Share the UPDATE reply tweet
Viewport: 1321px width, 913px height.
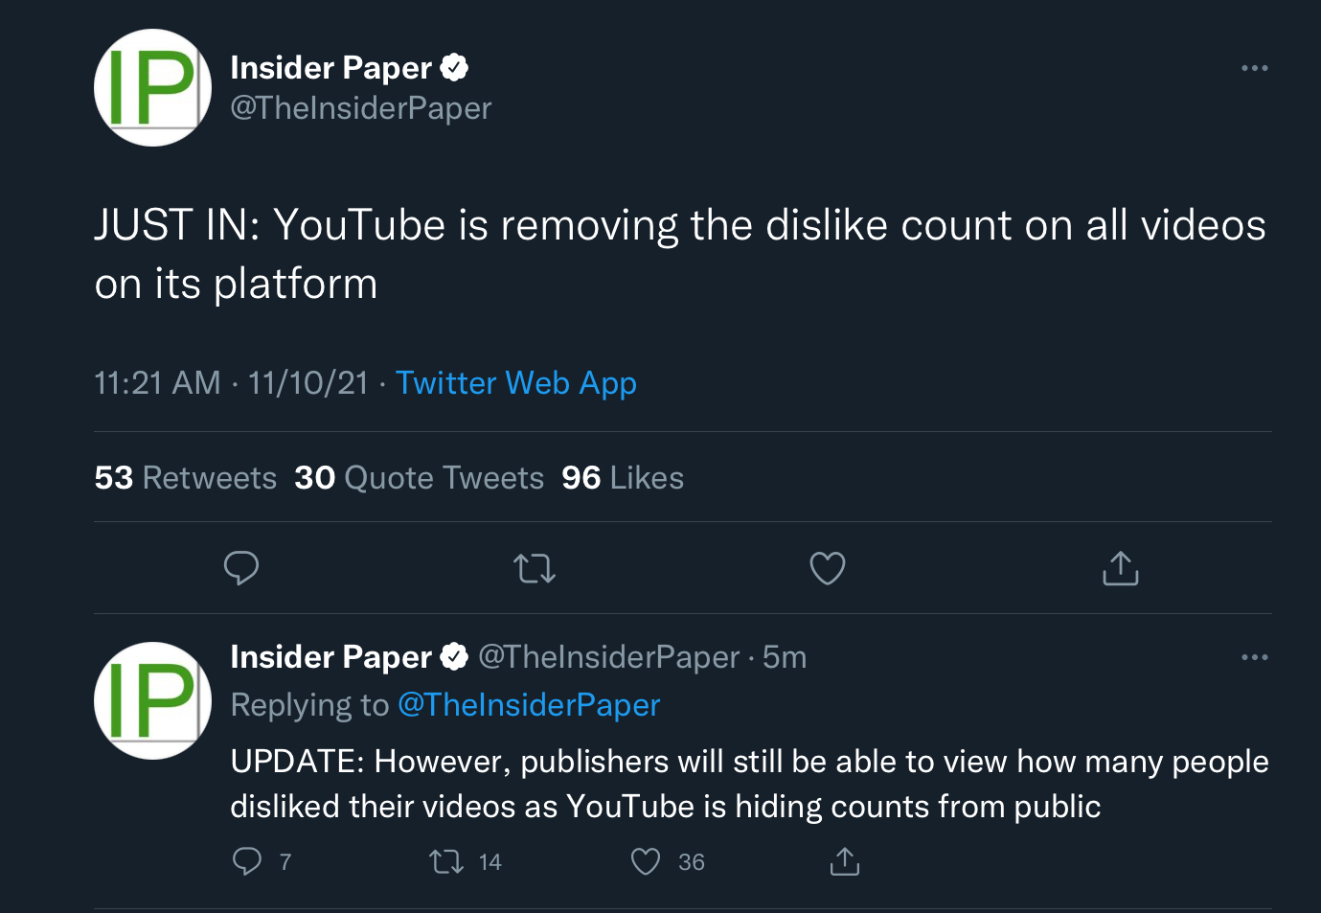click(x=844, y=861)
